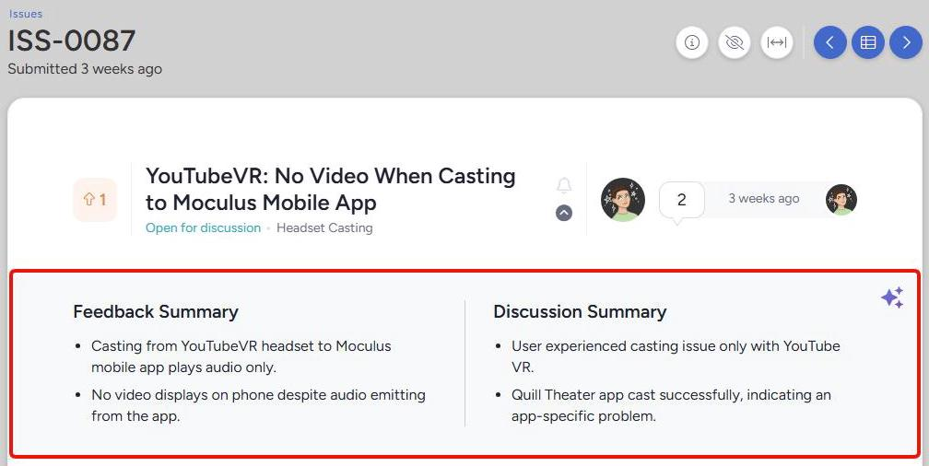929x466 pixels.
Task: Open the issue info panel icon
Action: point(692,42)
